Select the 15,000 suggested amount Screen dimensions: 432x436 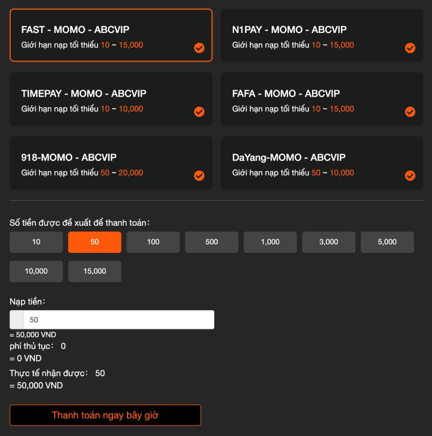94,271
